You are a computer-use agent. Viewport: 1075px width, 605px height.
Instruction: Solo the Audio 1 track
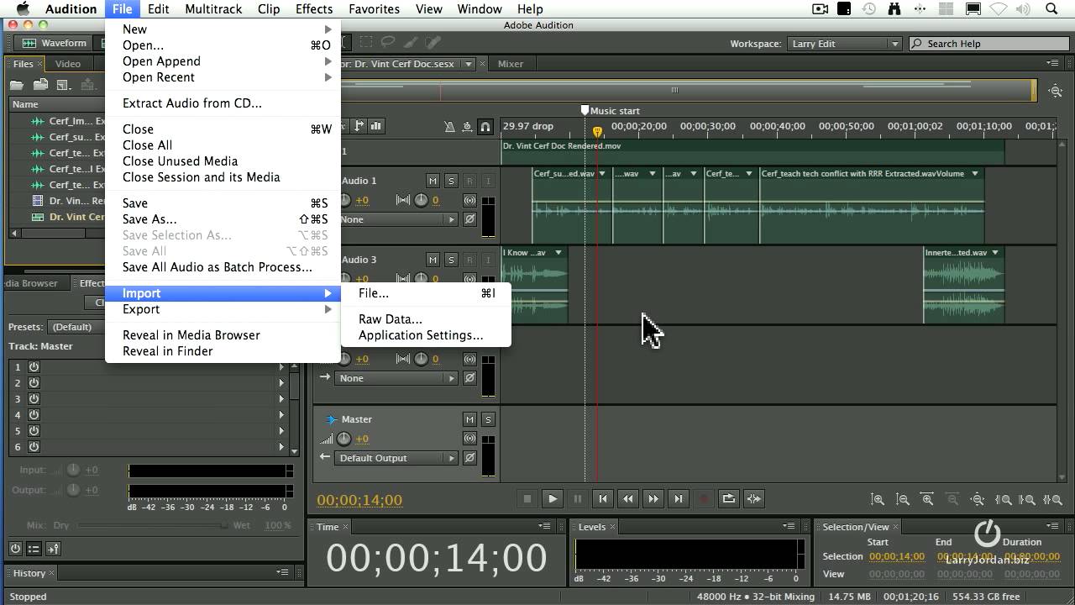click(x=451, y=181)
